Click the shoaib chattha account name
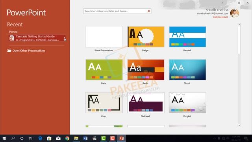This screenshot has width=252, height=142. (x=217, y=10)
